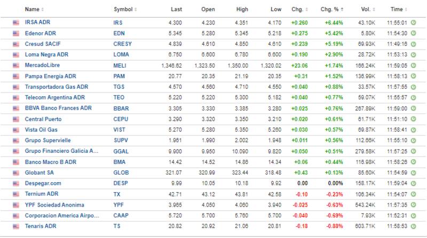Image resolution: width=427 pixels, height=238 pixels.
Task: Click the US flag icon beside IRSA ADR
Action: (16, 23)
